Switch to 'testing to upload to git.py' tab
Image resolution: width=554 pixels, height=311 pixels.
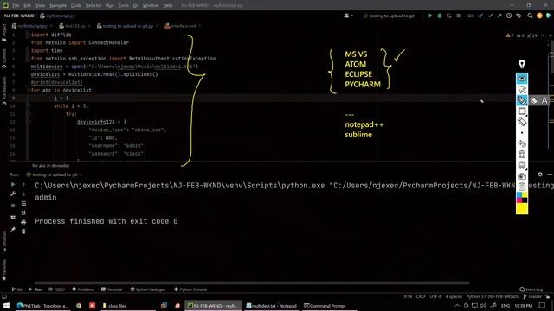tap(127, 26)
